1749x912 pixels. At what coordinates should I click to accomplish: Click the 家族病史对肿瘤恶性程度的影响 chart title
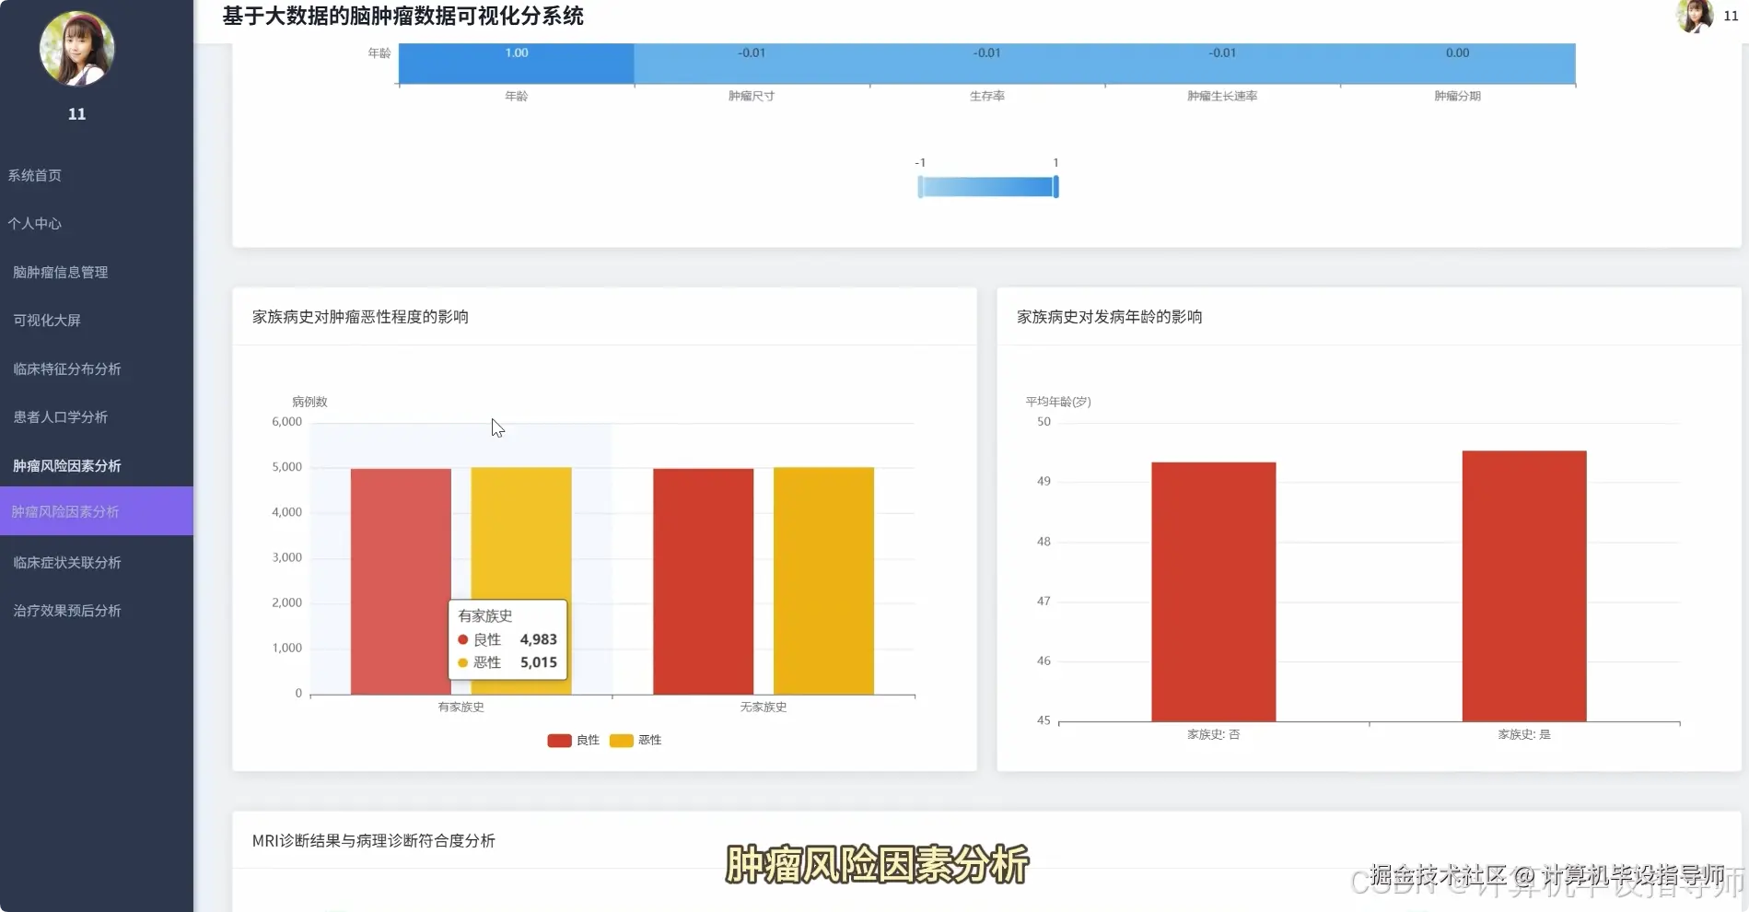(x=360, y=317)
